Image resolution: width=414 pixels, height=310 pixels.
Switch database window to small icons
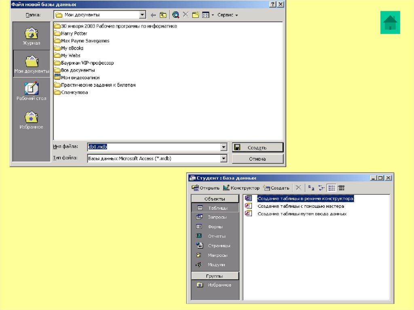coord(321,188)
